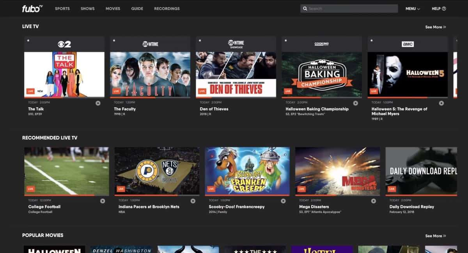Open the Help question mark icon
This screenshot has height=253, width=468.
coord(443,8)
